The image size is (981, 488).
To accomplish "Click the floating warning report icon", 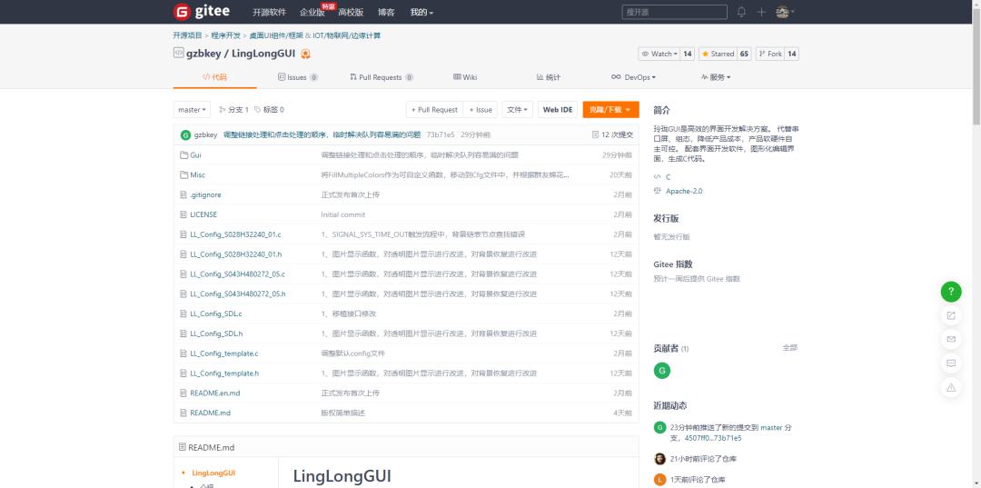I will pyautogui.click(x=951, y=387).
